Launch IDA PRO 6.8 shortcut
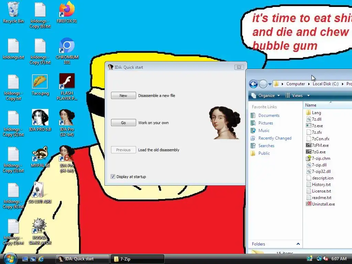Screen dimensions: 352x264 [40, 120]
